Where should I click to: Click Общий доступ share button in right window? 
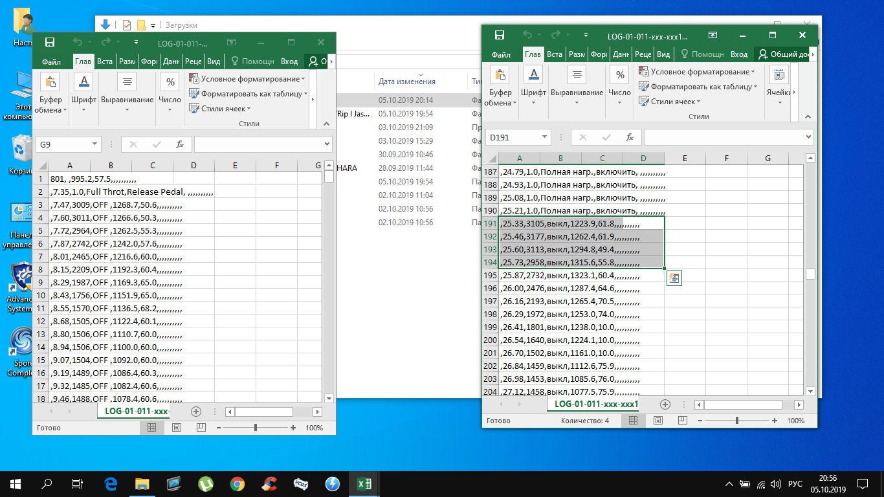point(783,54)
